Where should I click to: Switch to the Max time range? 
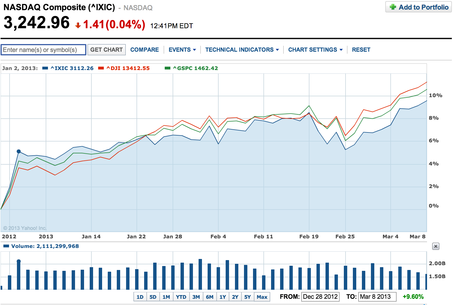pos(262,297)
